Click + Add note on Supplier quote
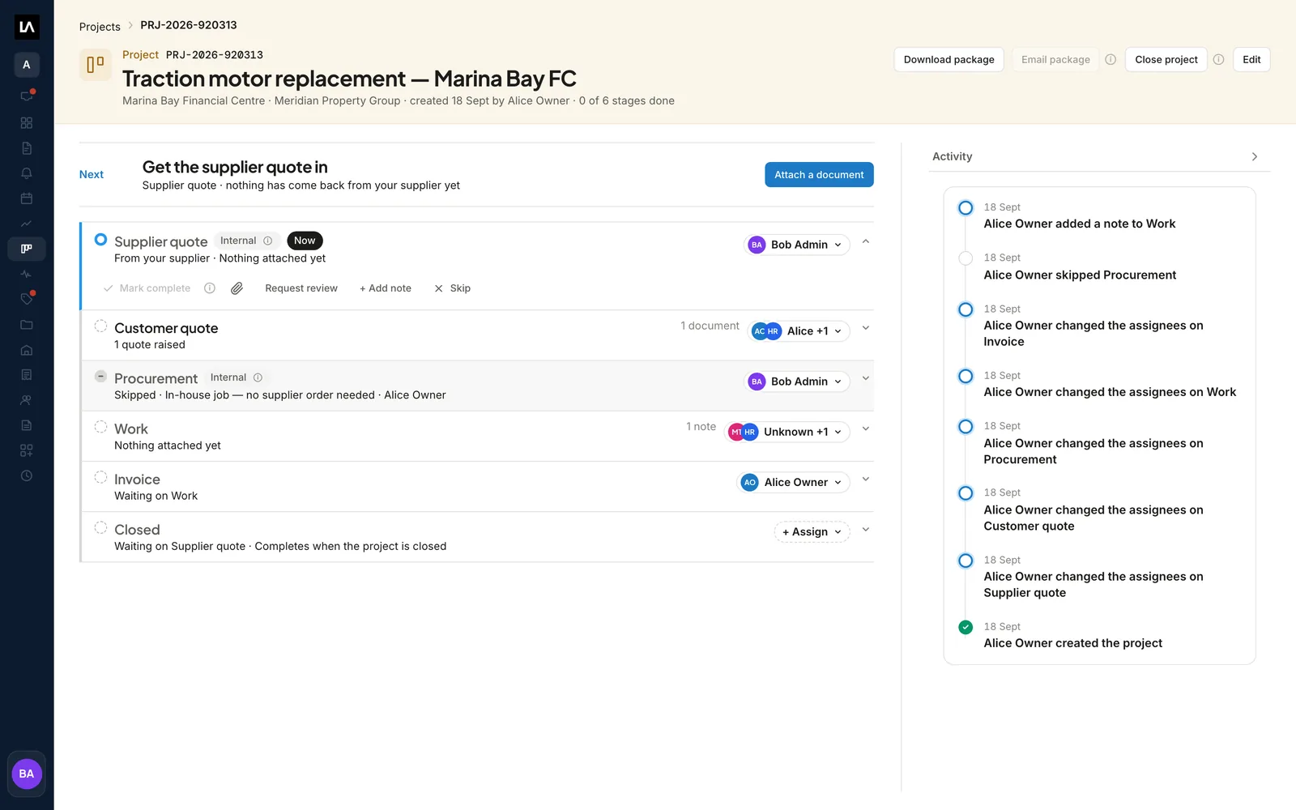Viewport: 1296px width, 810px height. click(x=386, y=288)
